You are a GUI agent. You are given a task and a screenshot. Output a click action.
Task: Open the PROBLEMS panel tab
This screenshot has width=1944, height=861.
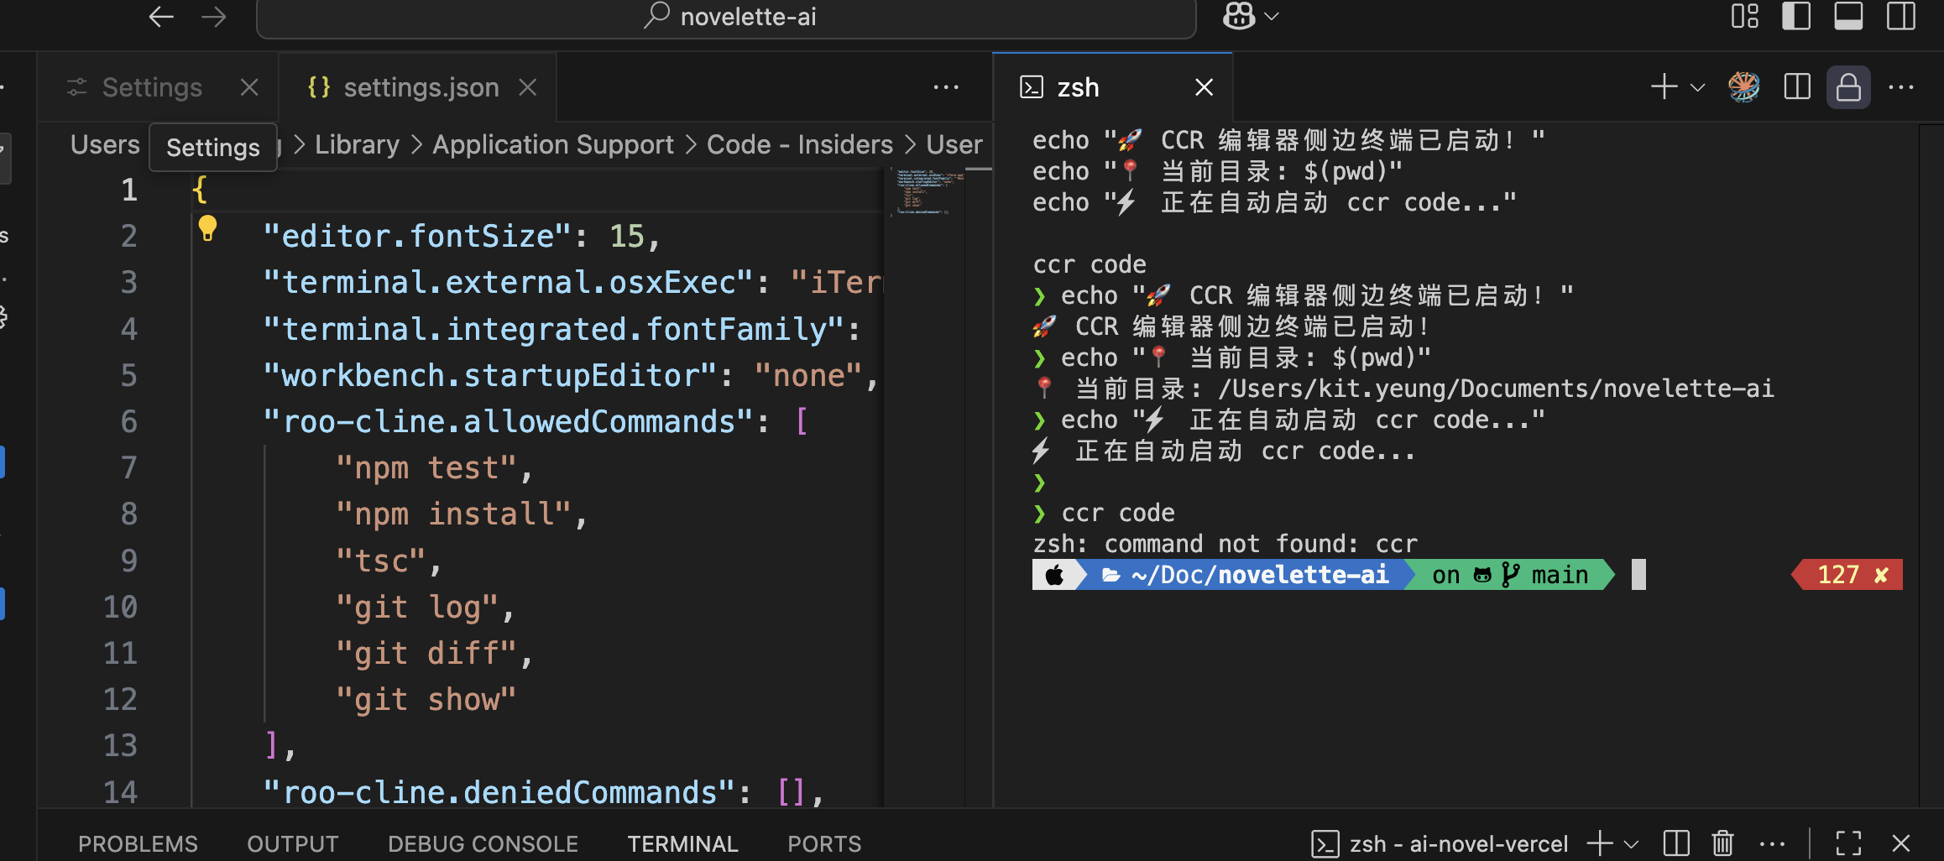tap(138, 843)
